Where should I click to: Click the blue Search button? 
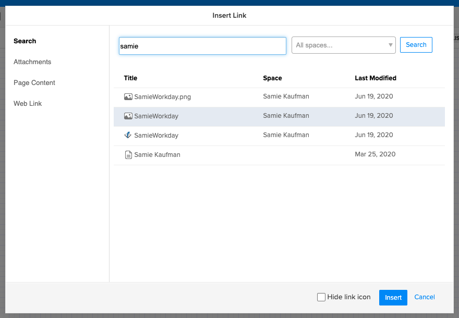point(416,45)
